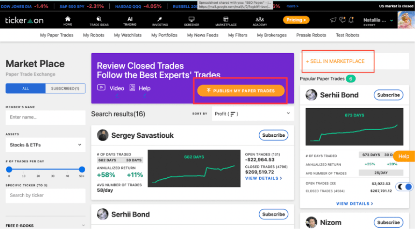Click the megaphone announcements icon
416x231 pixels.
click(x=333, y=20)
